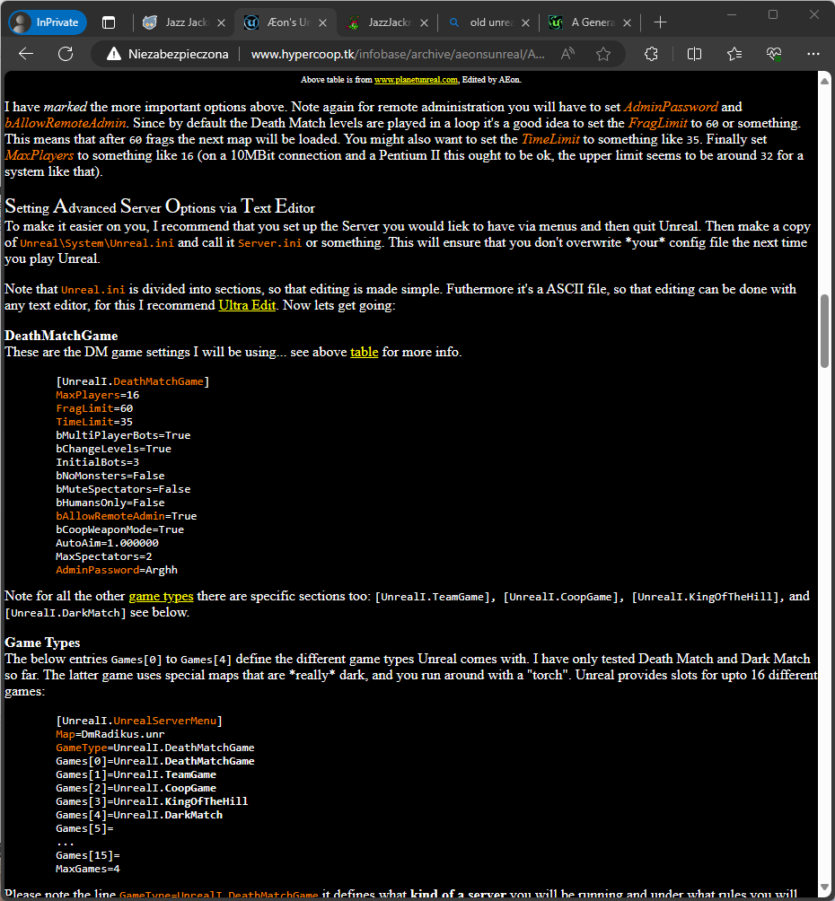Click the vertical scrollbar thumb
The height and width of the screenshot is (901, 835).
pos(824,330)
